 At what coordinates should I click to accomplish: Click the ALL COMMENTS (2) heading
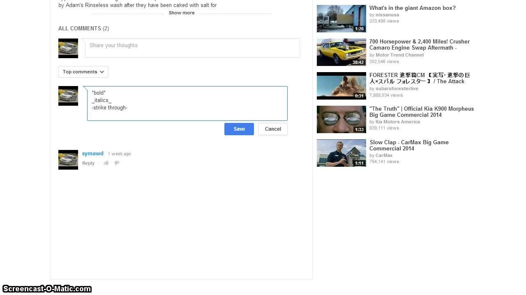[84, 28]
